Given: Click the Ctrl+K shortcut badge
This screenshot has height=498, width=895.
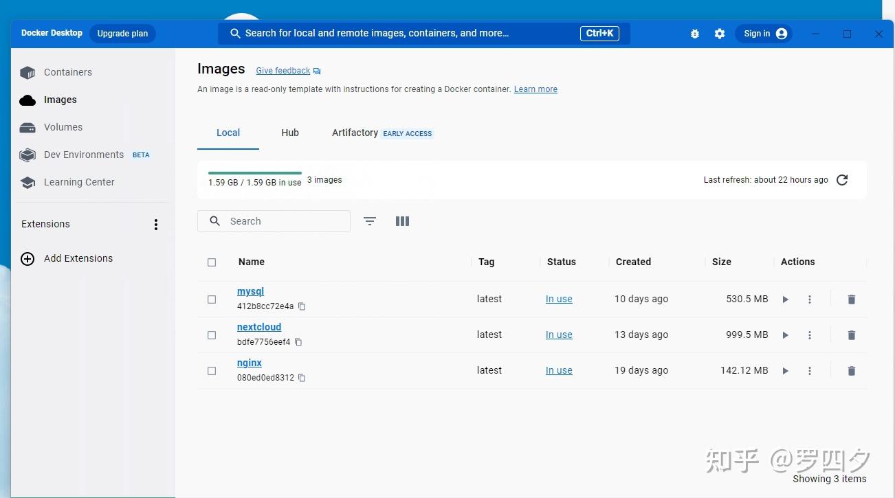Looking at the screenshot, I should (600, 34).
